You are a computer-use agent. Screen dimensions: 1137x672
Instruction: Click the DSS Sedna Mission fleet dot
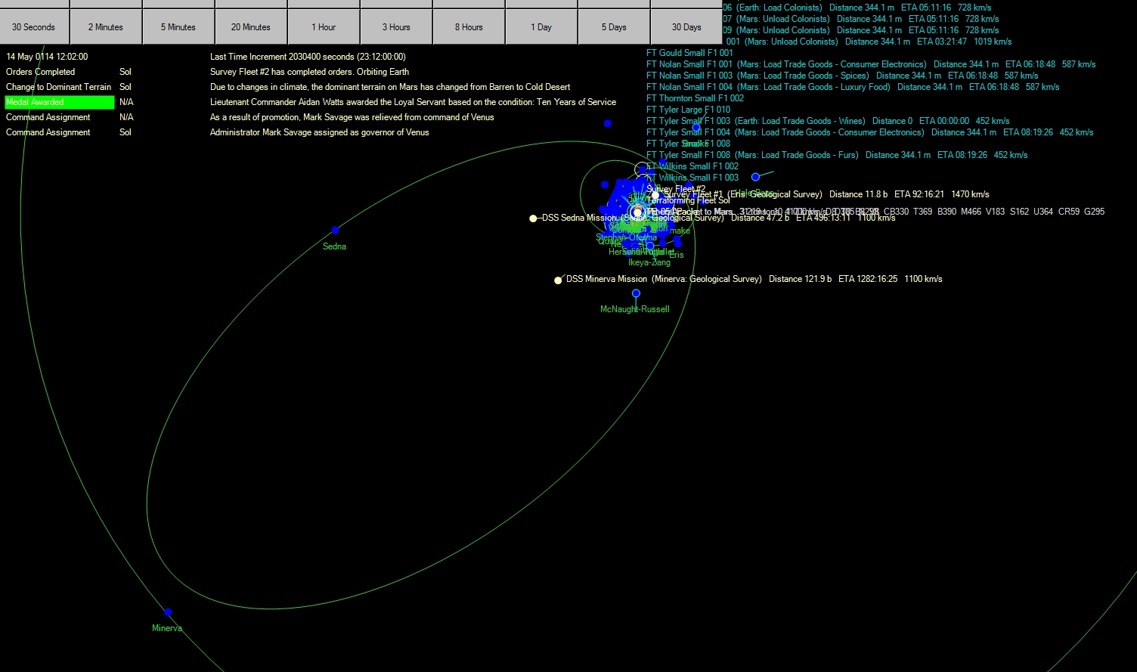(533, 218)
